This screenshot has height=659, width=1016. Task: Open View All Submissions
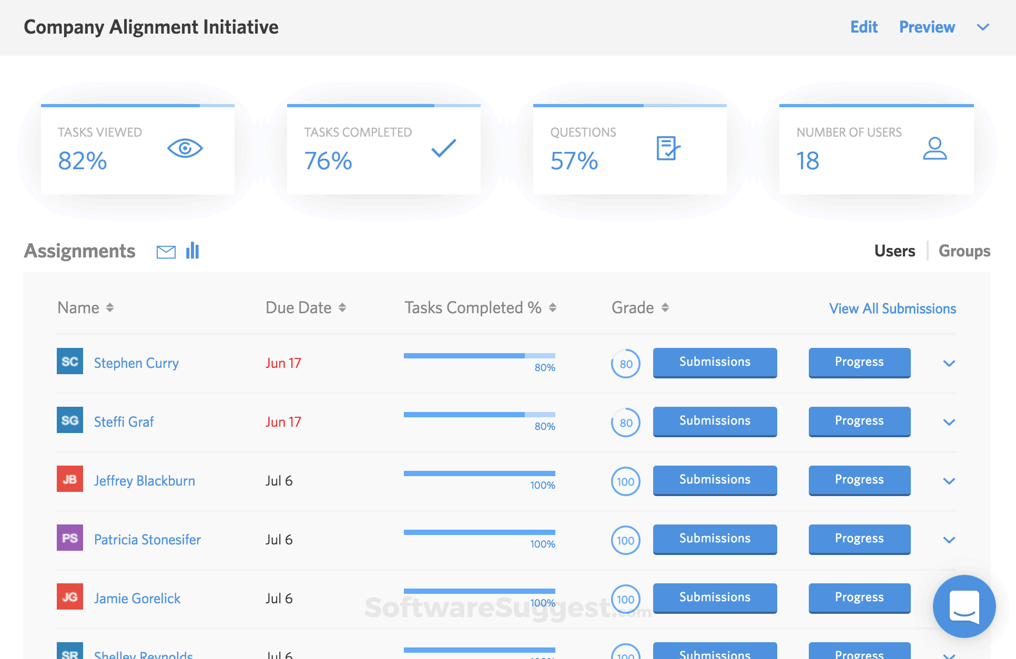pos(892,308)
